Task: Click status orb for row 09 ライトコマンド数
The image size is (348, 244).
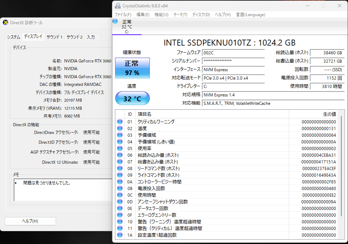Action: click(120, 175)
